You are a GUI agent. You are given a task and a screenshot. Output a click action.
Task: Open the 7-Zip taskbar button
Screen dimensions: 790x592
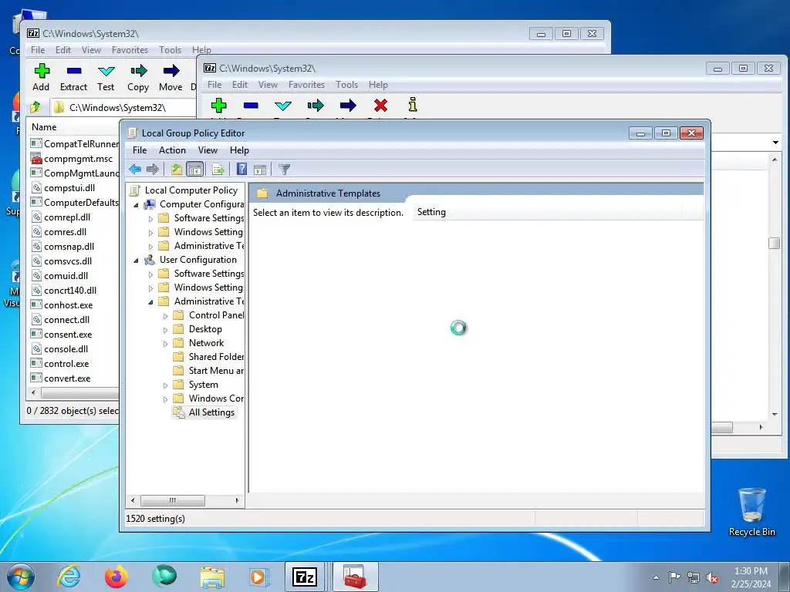[305, 577]
